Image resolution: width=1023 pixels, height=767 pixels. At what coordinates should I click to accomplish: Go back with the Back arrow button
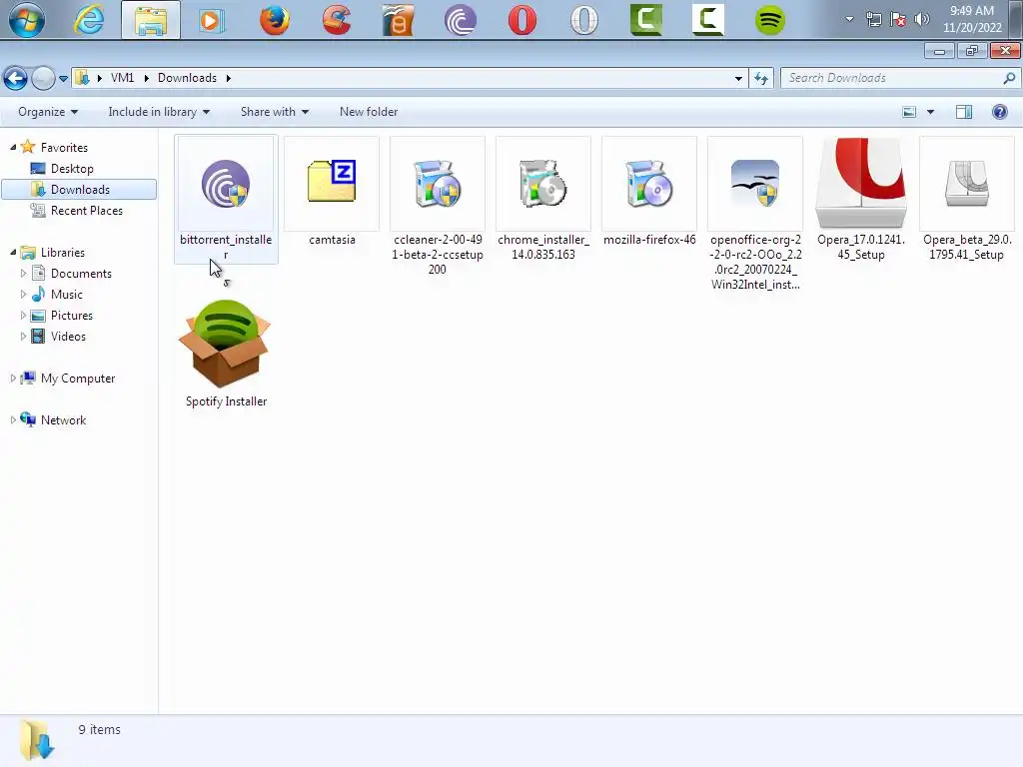click(16, 78)
